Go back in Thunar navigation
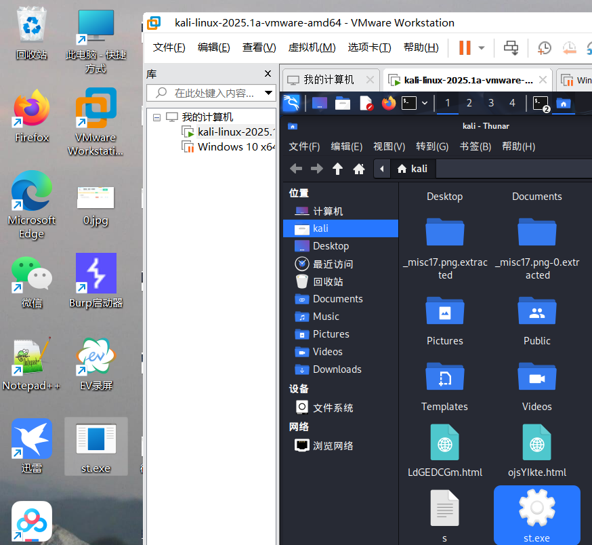Image resolution: width=592 pixels, height=545 pixels. (x=296, y=169)
